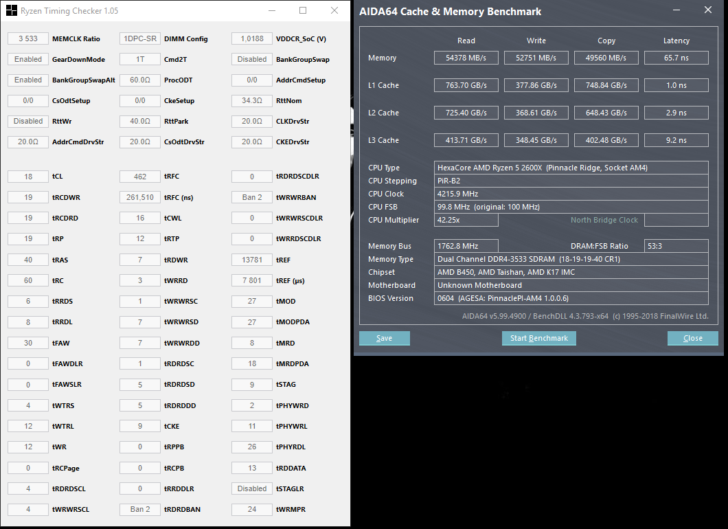Click the GearDownMode Enabled field
The image size is (728, 529).
coord(28,59)
